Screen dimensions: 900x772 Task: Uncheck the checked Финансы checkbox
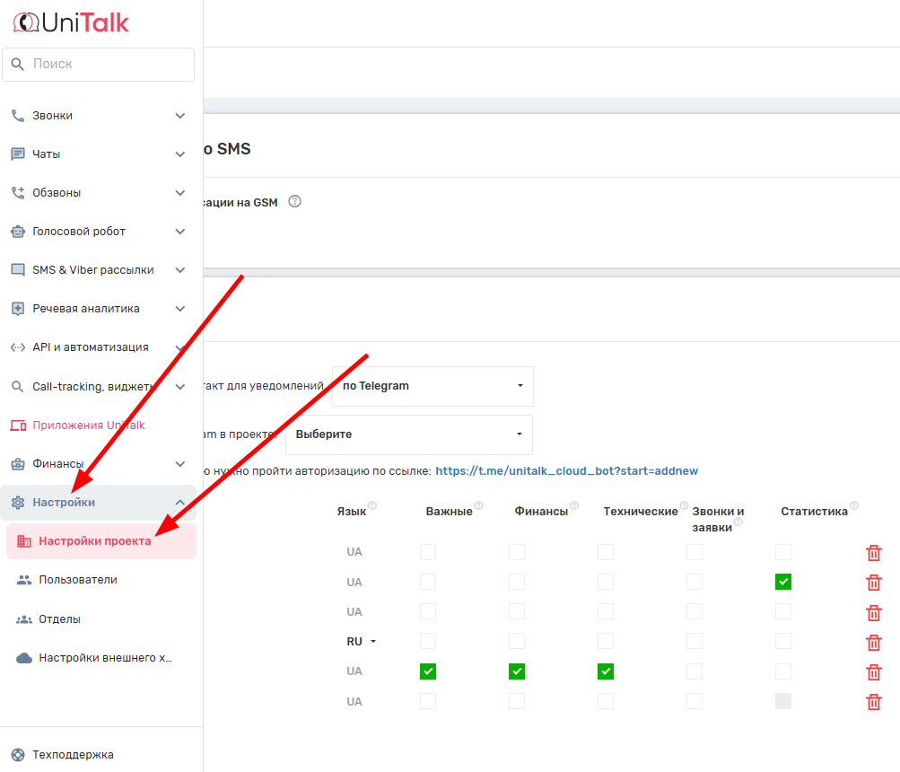click(517, 671)
